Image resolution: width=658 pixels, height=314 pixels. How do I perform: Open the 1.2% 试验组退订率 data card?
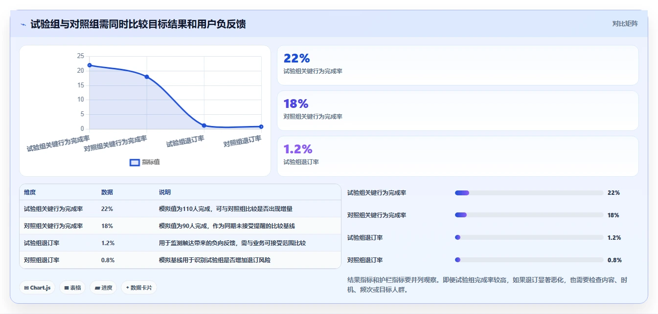[x=457, y=156]
